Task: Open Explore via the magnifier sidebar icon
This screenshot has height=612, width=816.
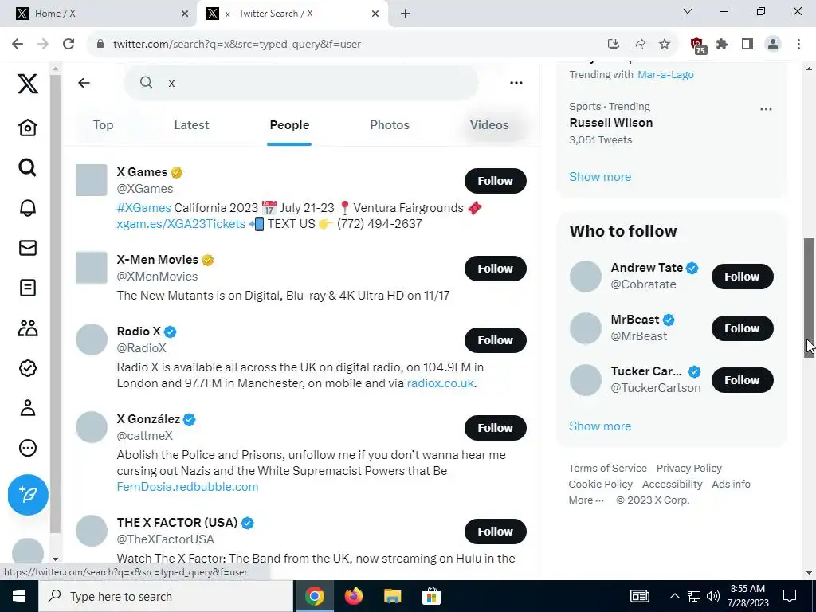Action: [28, 167]
